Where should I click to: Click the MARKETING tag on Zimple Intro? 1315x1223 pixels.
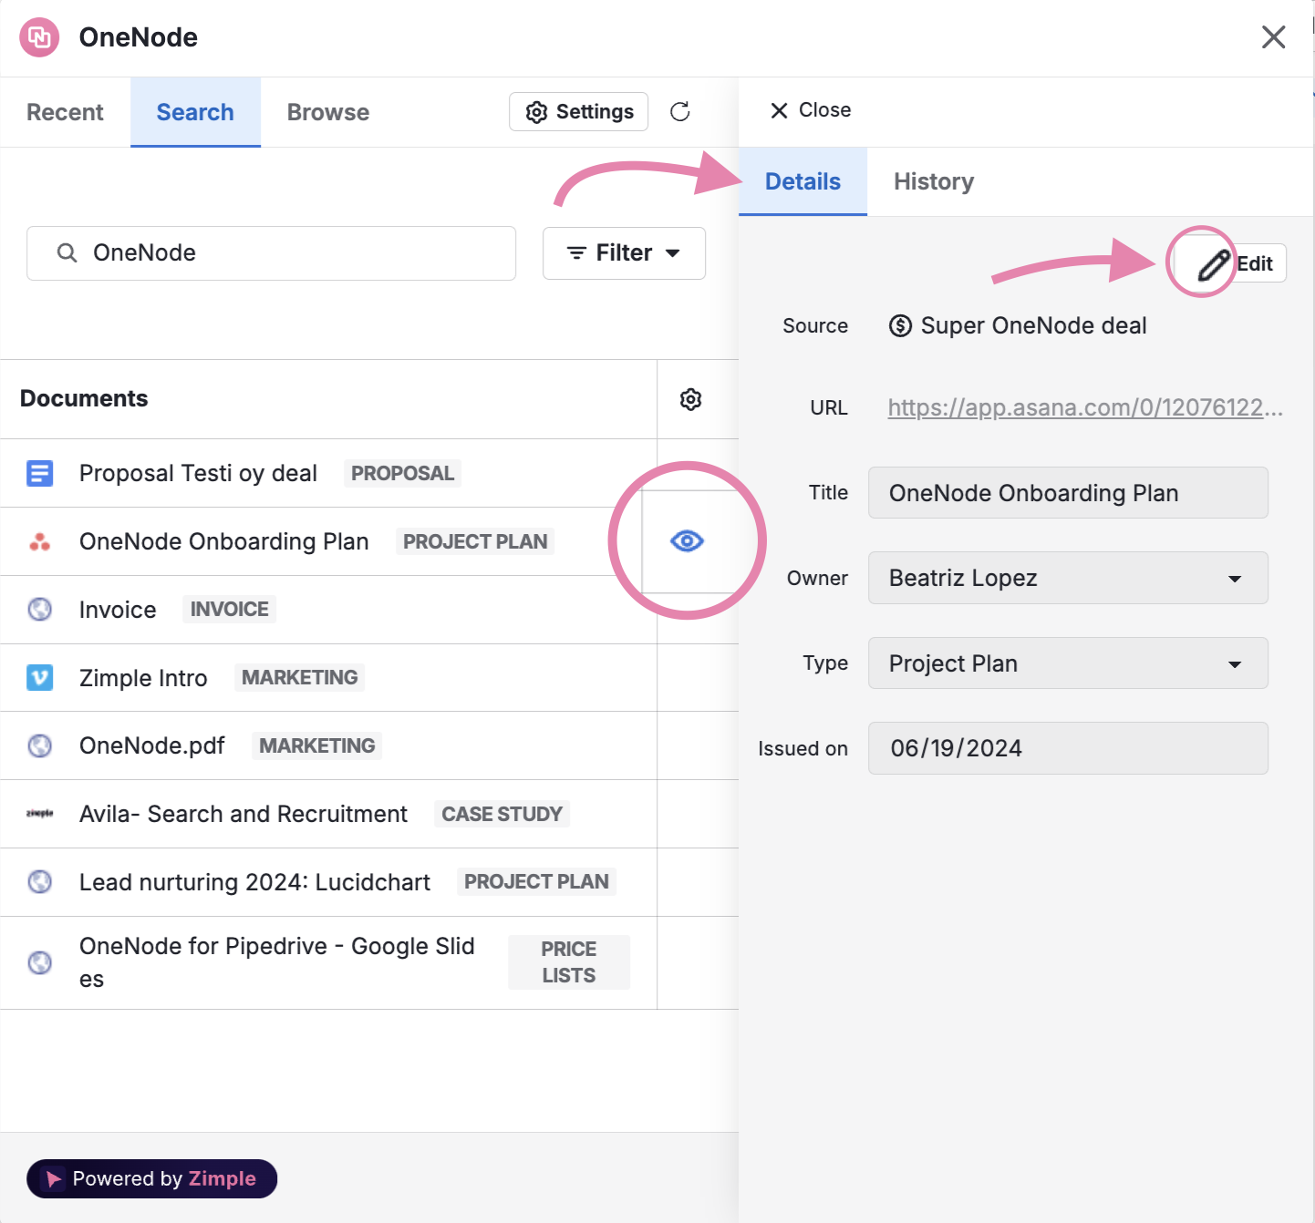(x=299, y=677)
